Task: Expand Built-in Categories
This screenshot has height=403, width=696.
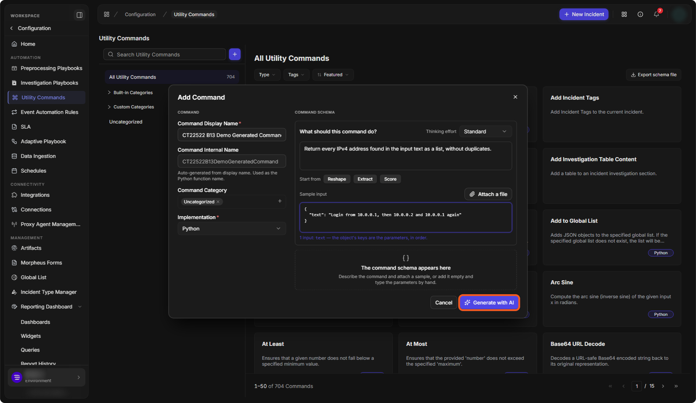Action: [109, 93]
